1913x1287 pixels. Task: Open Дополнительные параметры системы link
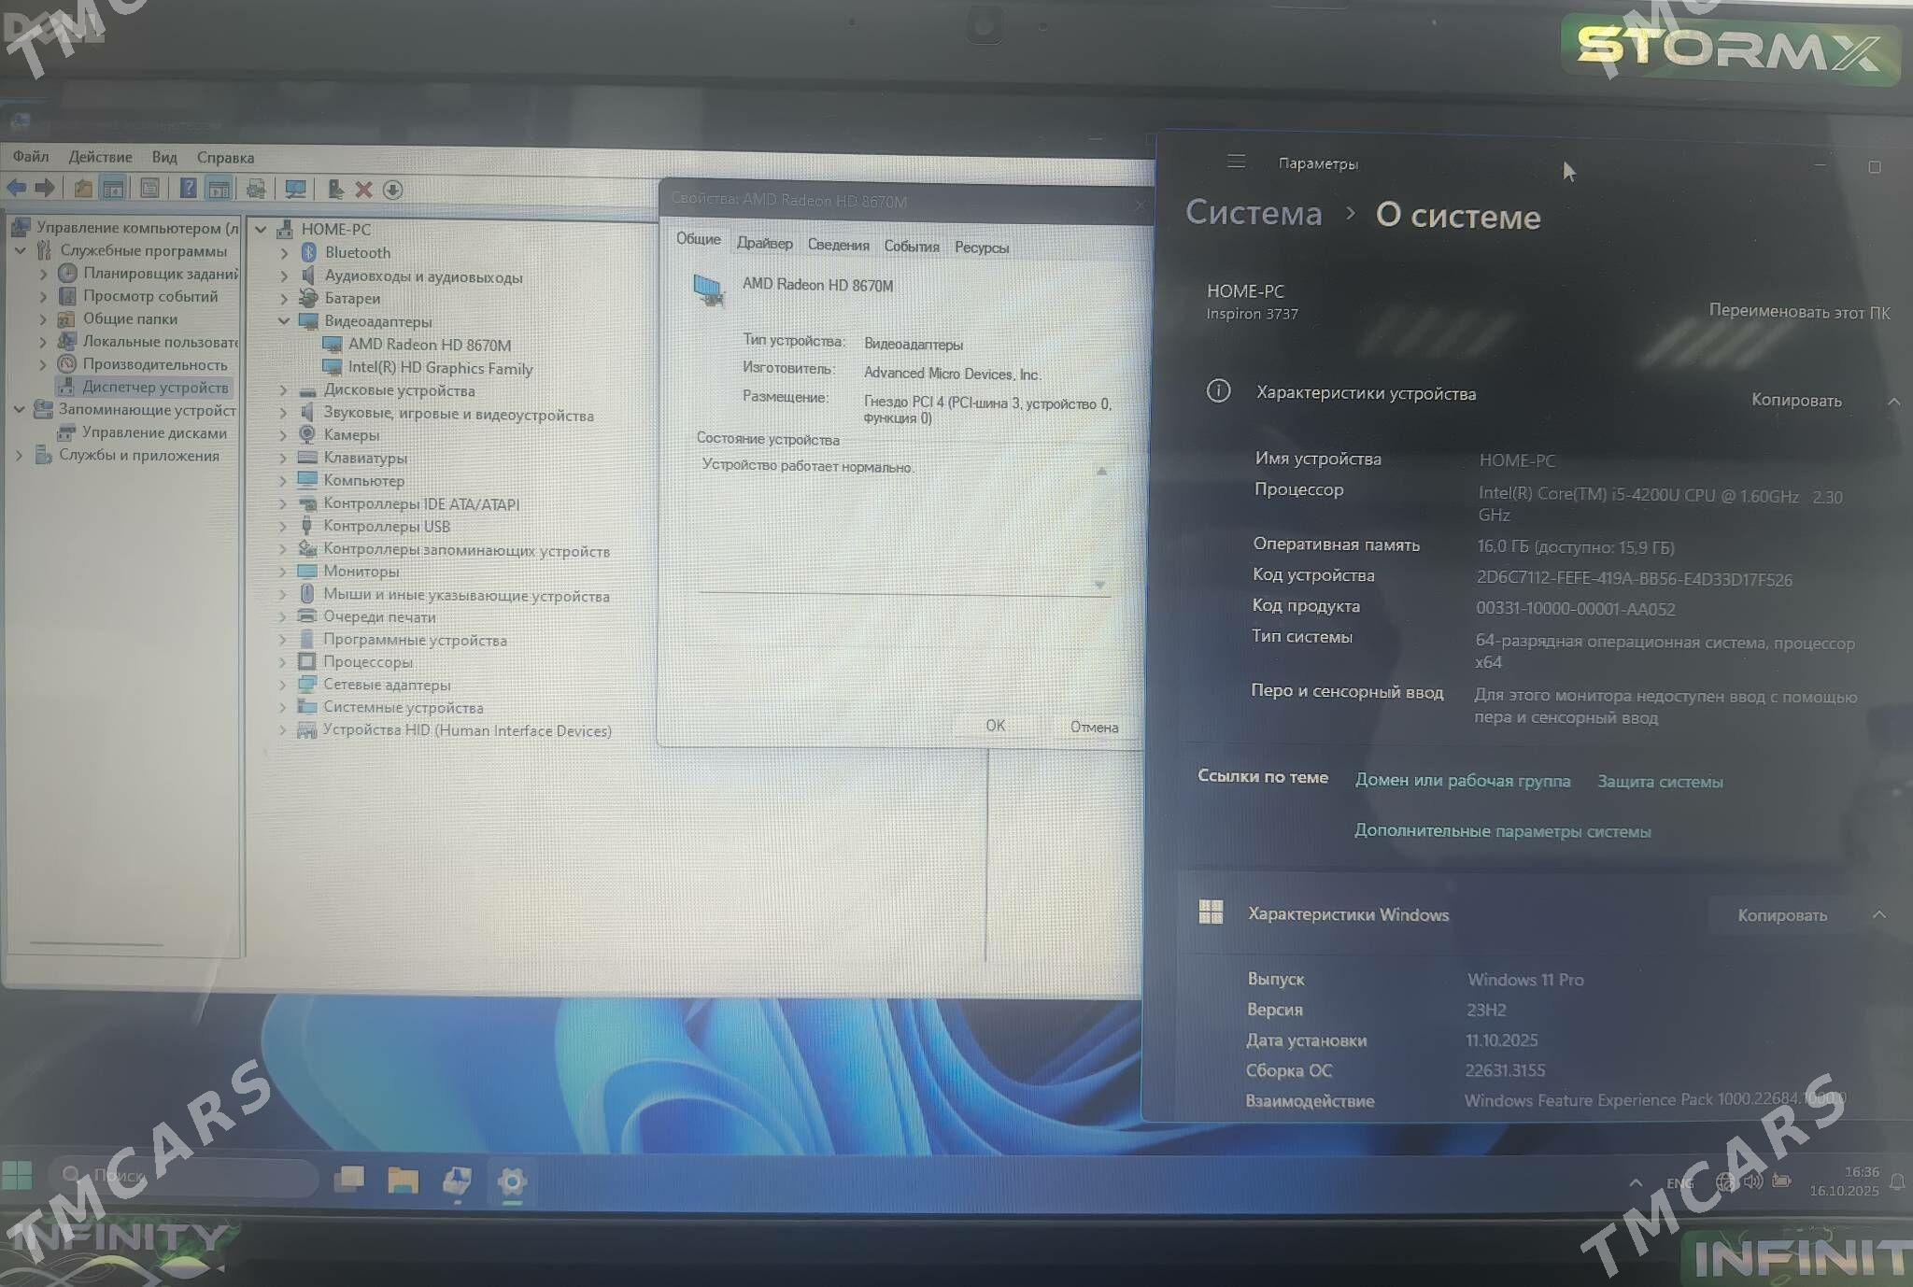point(1502,831)
